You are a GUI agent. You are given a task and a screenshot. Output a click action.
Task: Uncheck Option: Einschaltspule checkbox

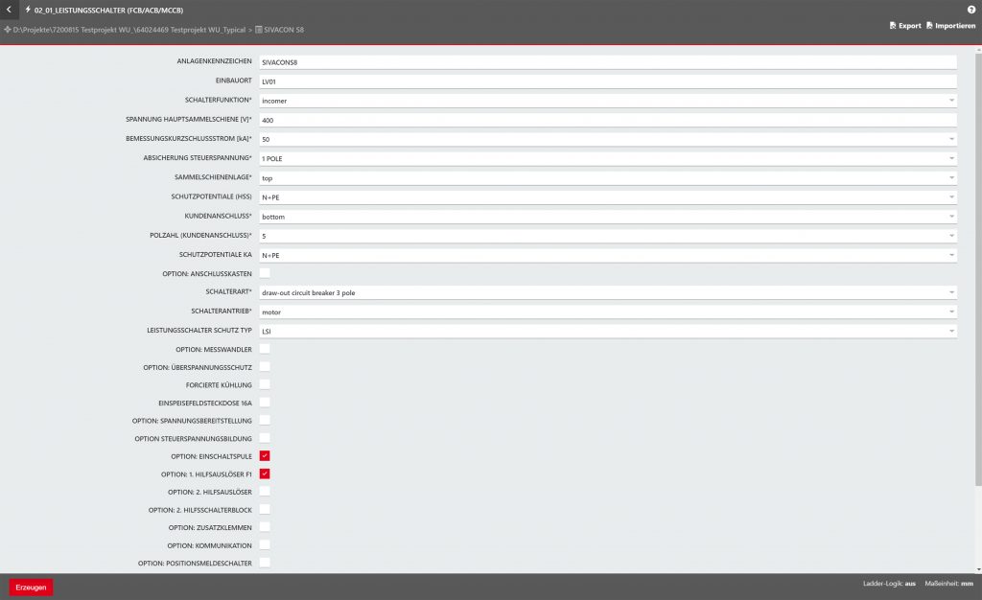click(x=265, y=456)
